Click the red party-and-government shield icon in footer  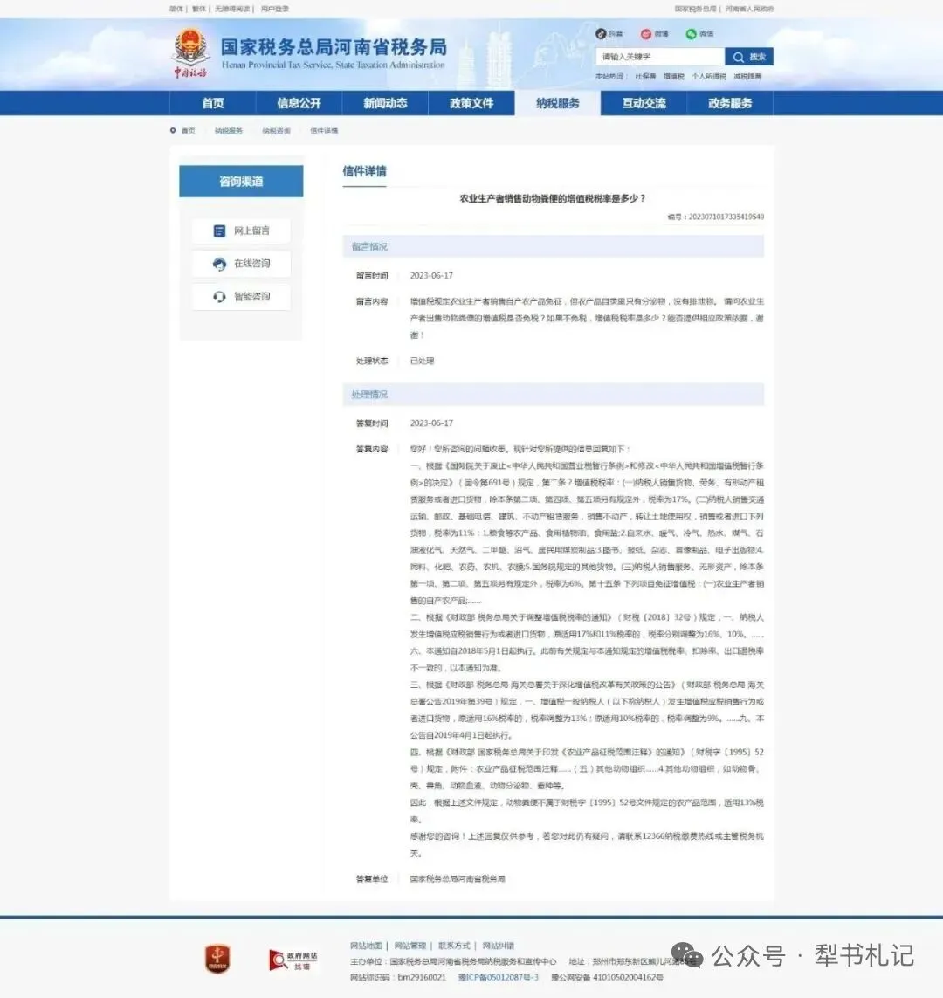pyautogui.click(x=217, y=960)
